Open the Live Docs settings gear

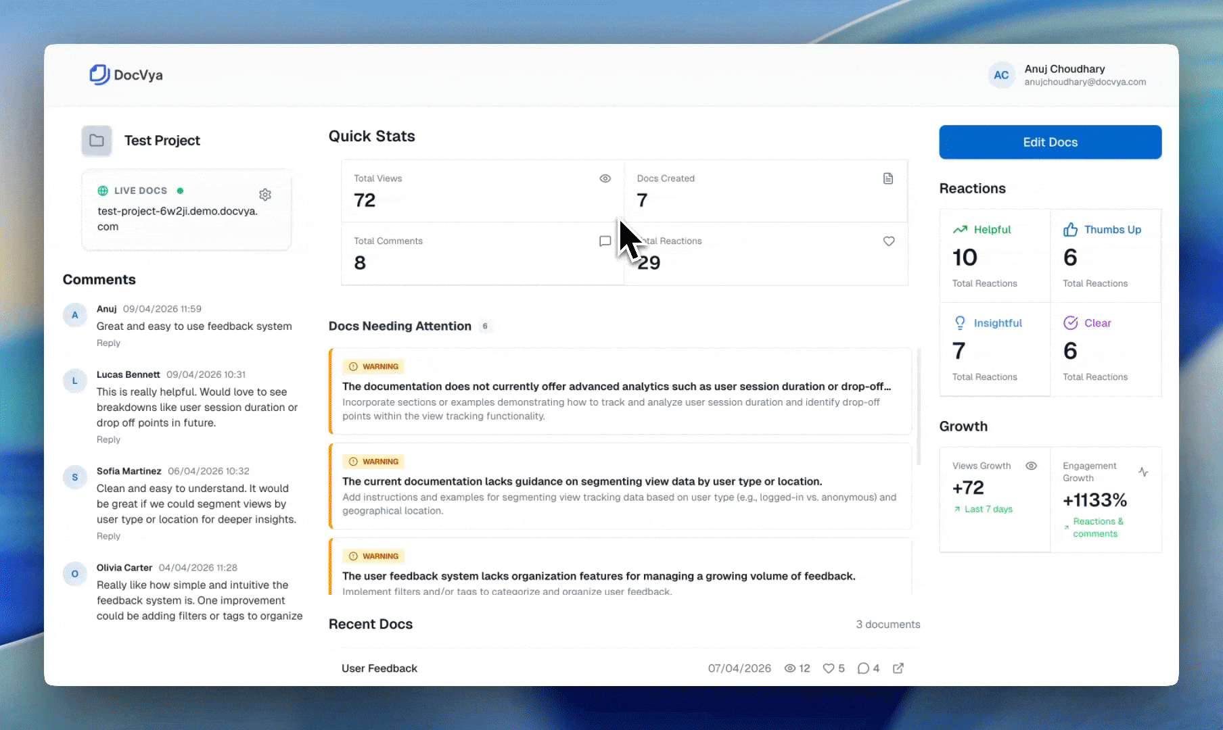pos(265,194)
